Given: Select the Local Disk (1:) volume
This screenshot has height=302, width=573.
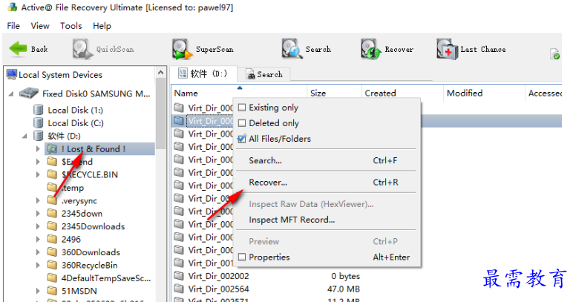Looking at the screenshot, I should click(x=75, y=110).
